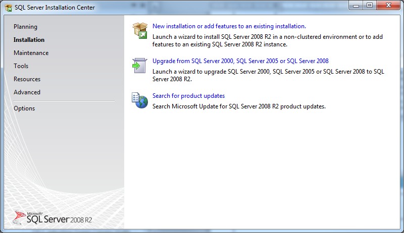Image resolution: width=404 pixels, height=233 pixels.
Task: Maximize the Installation Center window
Action: pyautogui.click(x=370, y=6)
